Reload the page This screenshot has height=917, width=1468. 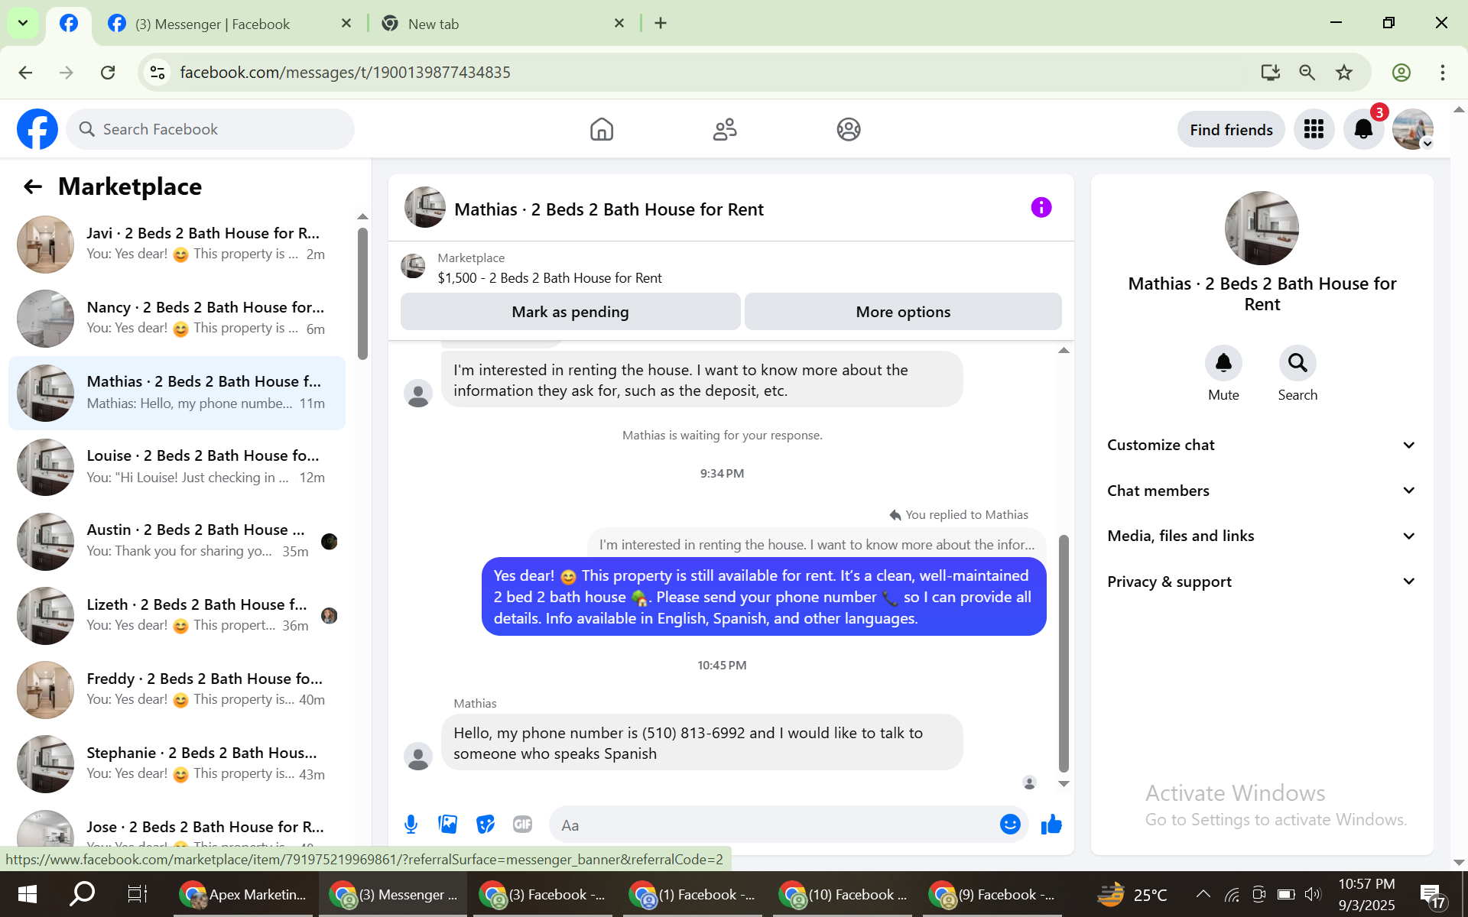coord(108,73)
